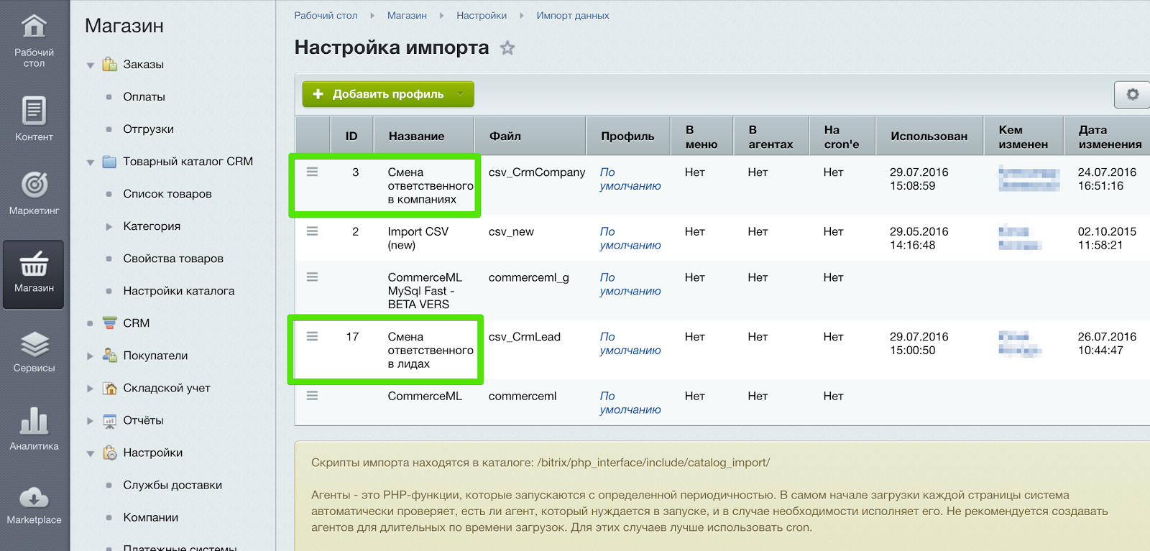The height and width of the screenshot is (551, 1150).
Task: Collapse the Заказы tree section
Action: (91, 65)
